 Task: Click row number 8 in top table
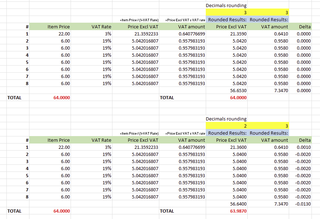click(x=27, y=83)
